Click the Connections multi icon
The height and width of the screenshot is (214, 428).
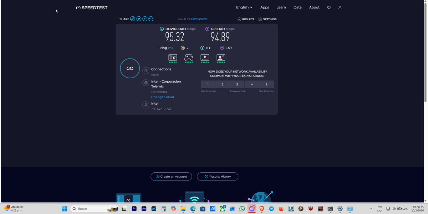pos(146,71)
